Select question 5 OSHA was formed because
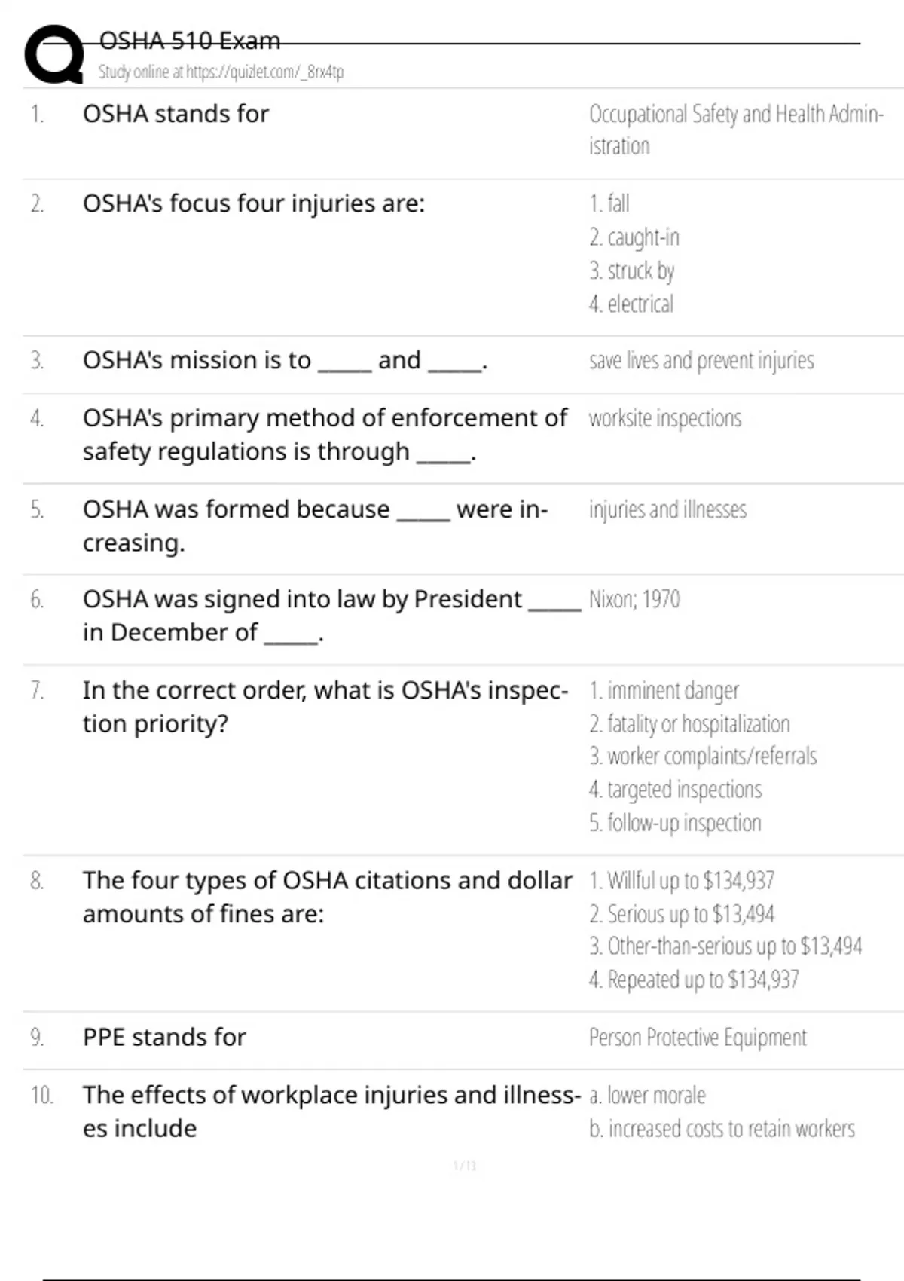This screenshot has height=1281, width=904. coord(316,526)
